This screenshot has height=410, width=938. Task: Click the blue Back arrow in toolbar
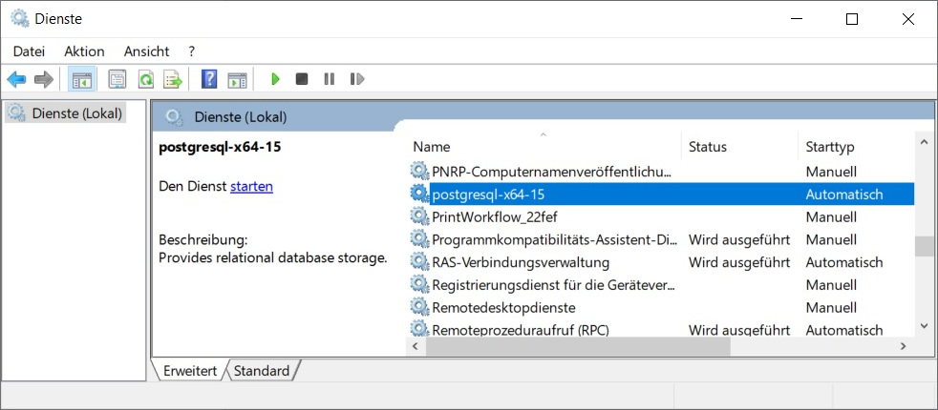point(17,79)
